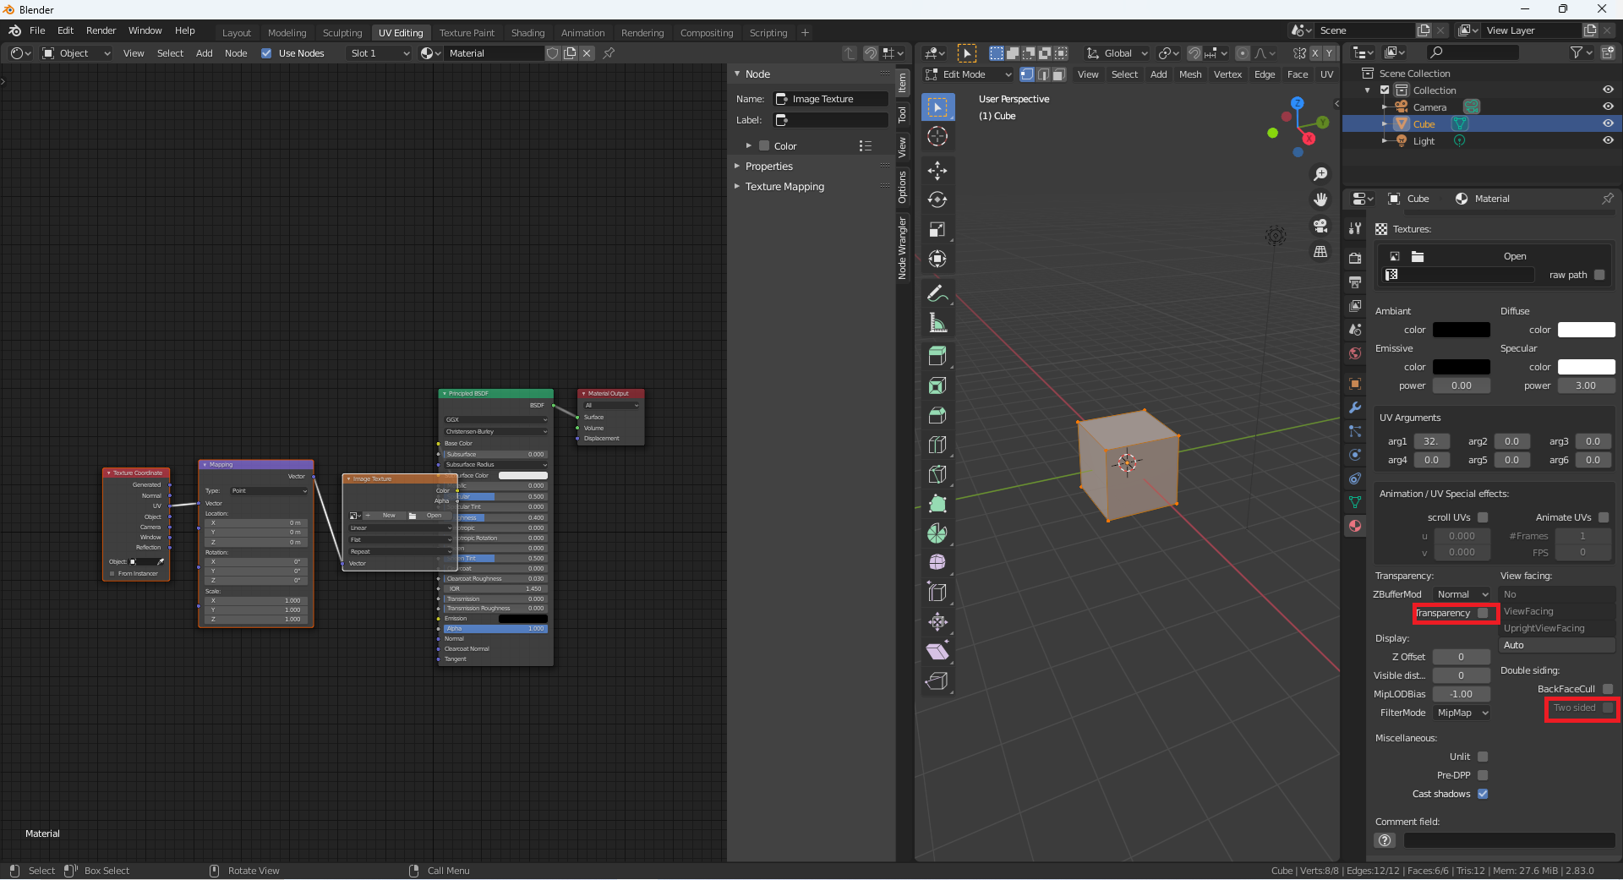The height and width of the screenshot is (880, 1623).
Task: Select the Rotate tool
Action: pos(937,200)
